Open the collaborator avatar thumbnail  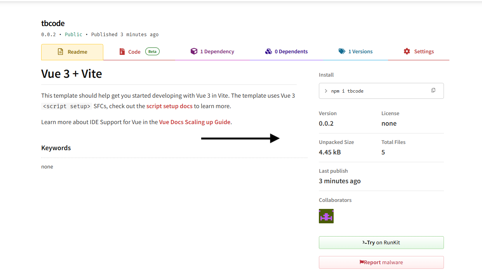pos(326,216)
